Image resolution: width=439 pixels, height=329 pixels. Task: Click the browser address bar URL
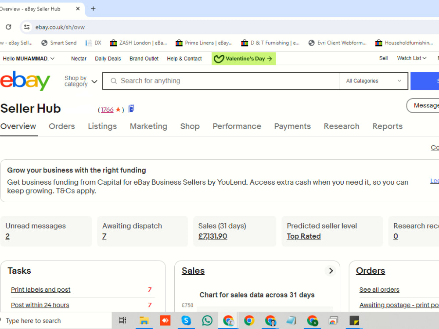[60, 27]
